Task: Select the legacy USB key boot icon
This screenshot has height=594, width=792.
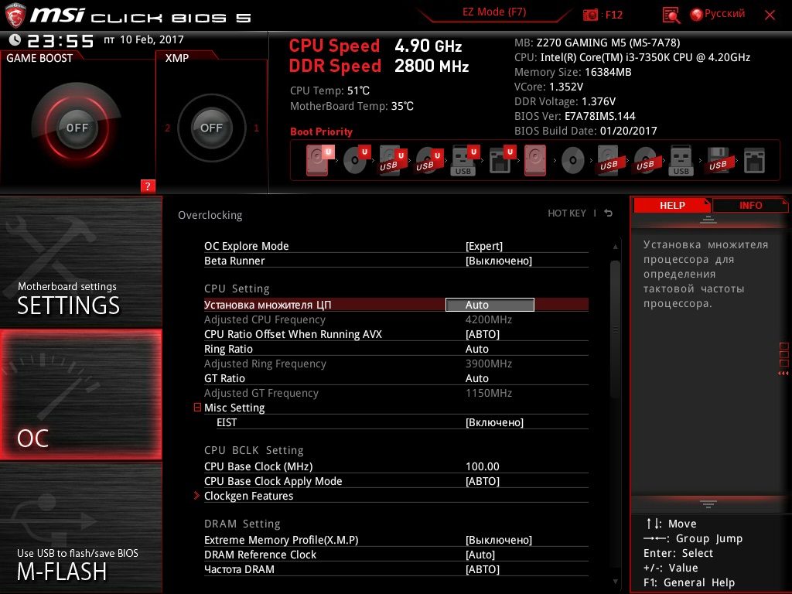Action: pyautogui.click(x=681, y=160)
